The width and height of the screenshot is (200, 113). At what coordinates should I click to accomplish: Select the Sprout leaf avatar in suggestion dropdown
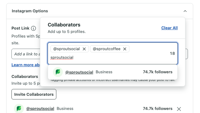[58, 72]
